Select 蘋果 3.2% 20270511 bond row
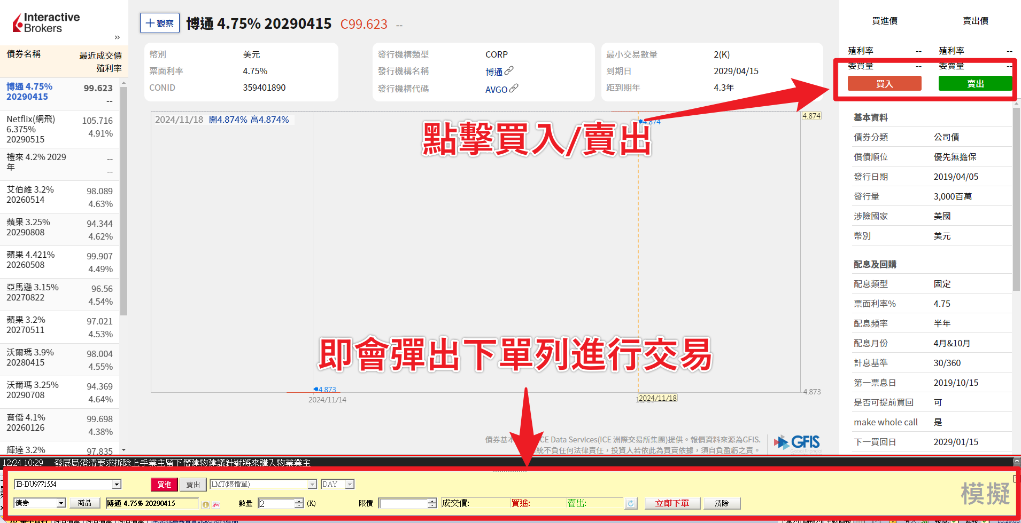Viewport: 1021px width, 523px height. [60, 327]
